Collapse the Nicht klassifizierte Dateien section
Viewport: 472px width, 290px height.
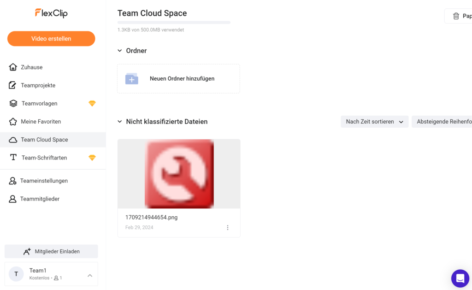[x=120, y=122]
